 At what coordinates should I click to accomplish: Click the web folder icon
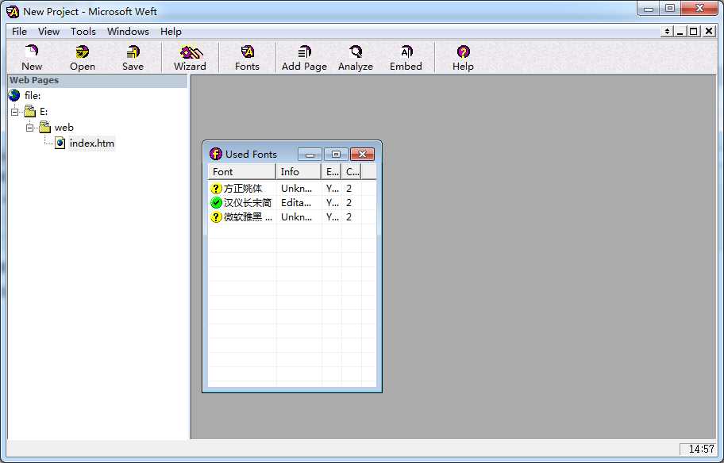[x=44, y=127]
